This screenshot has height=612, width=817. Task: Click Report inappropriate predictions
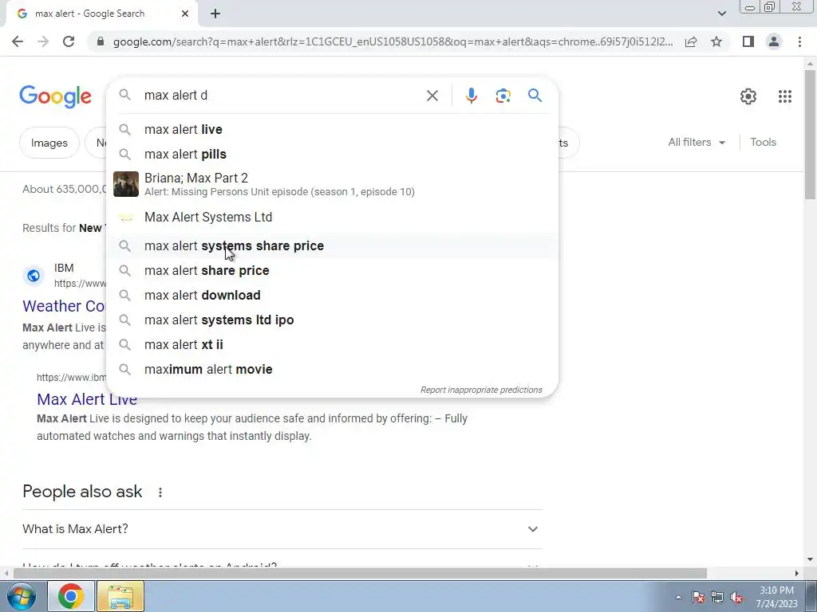(x=481, y=390)
